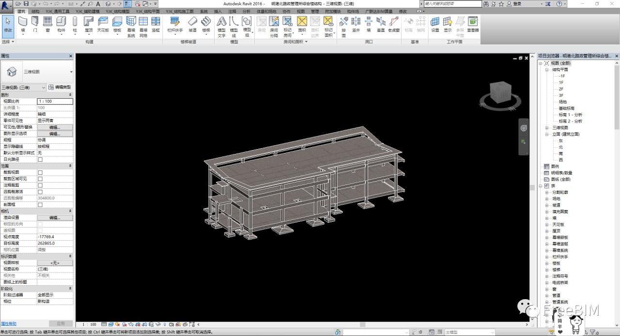Click the 编辑类型 button
620x336 pixels.
click(x=60, y=87)
